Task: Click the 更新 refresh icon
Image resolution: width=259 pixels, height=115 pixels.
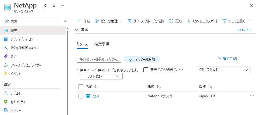Action: [x=171, y=21]
